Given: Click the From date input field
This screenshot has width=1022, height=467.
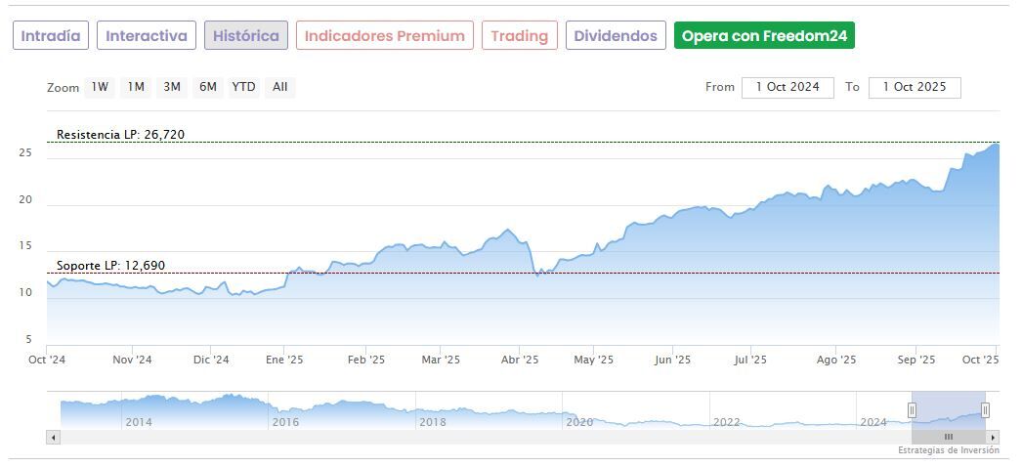Looking at the screenshot, I should (788, 87).
